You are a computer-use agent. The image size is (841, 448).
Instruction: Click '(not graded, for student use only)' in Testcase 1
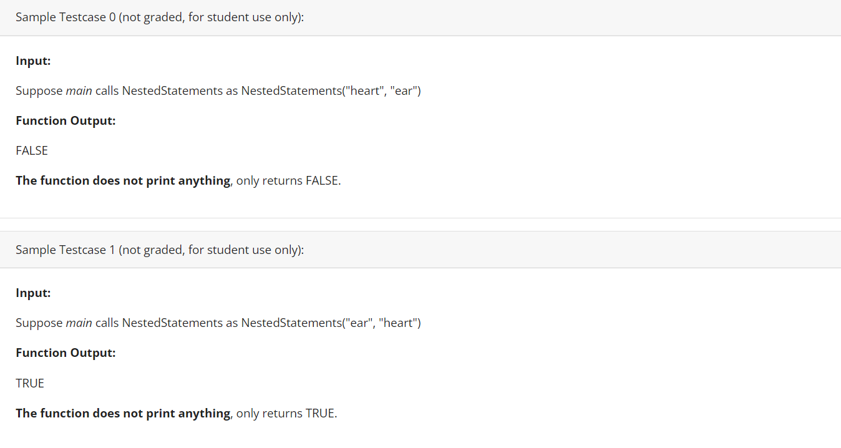coord(211,250)
